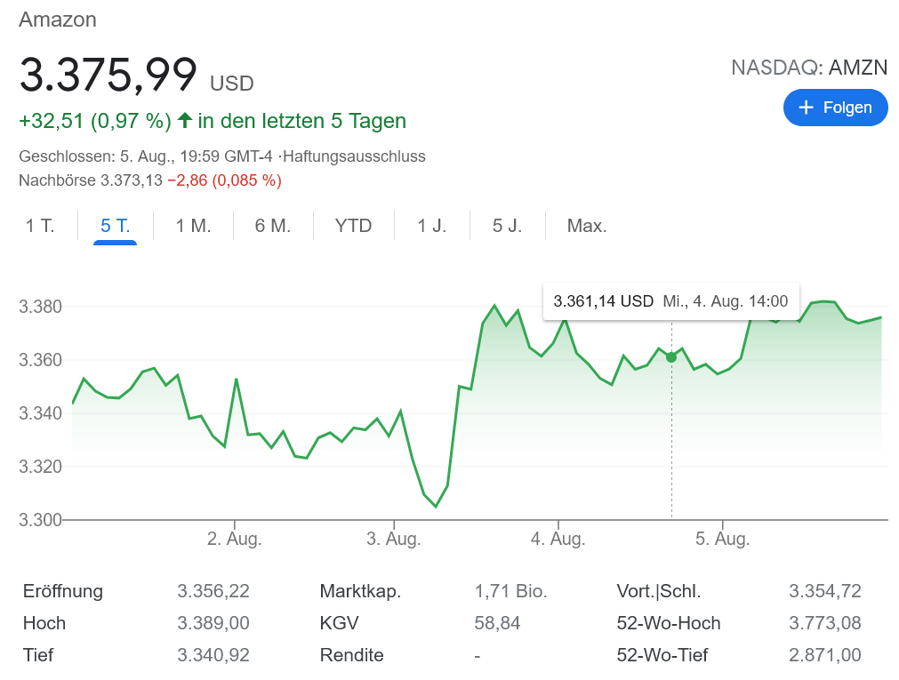
Task: Click the 52-Wo-Hoch value 3.773,08
Action: (824, 623)
